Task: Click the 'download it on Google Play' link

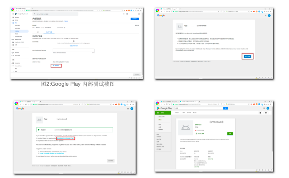Action: (65, 138)
